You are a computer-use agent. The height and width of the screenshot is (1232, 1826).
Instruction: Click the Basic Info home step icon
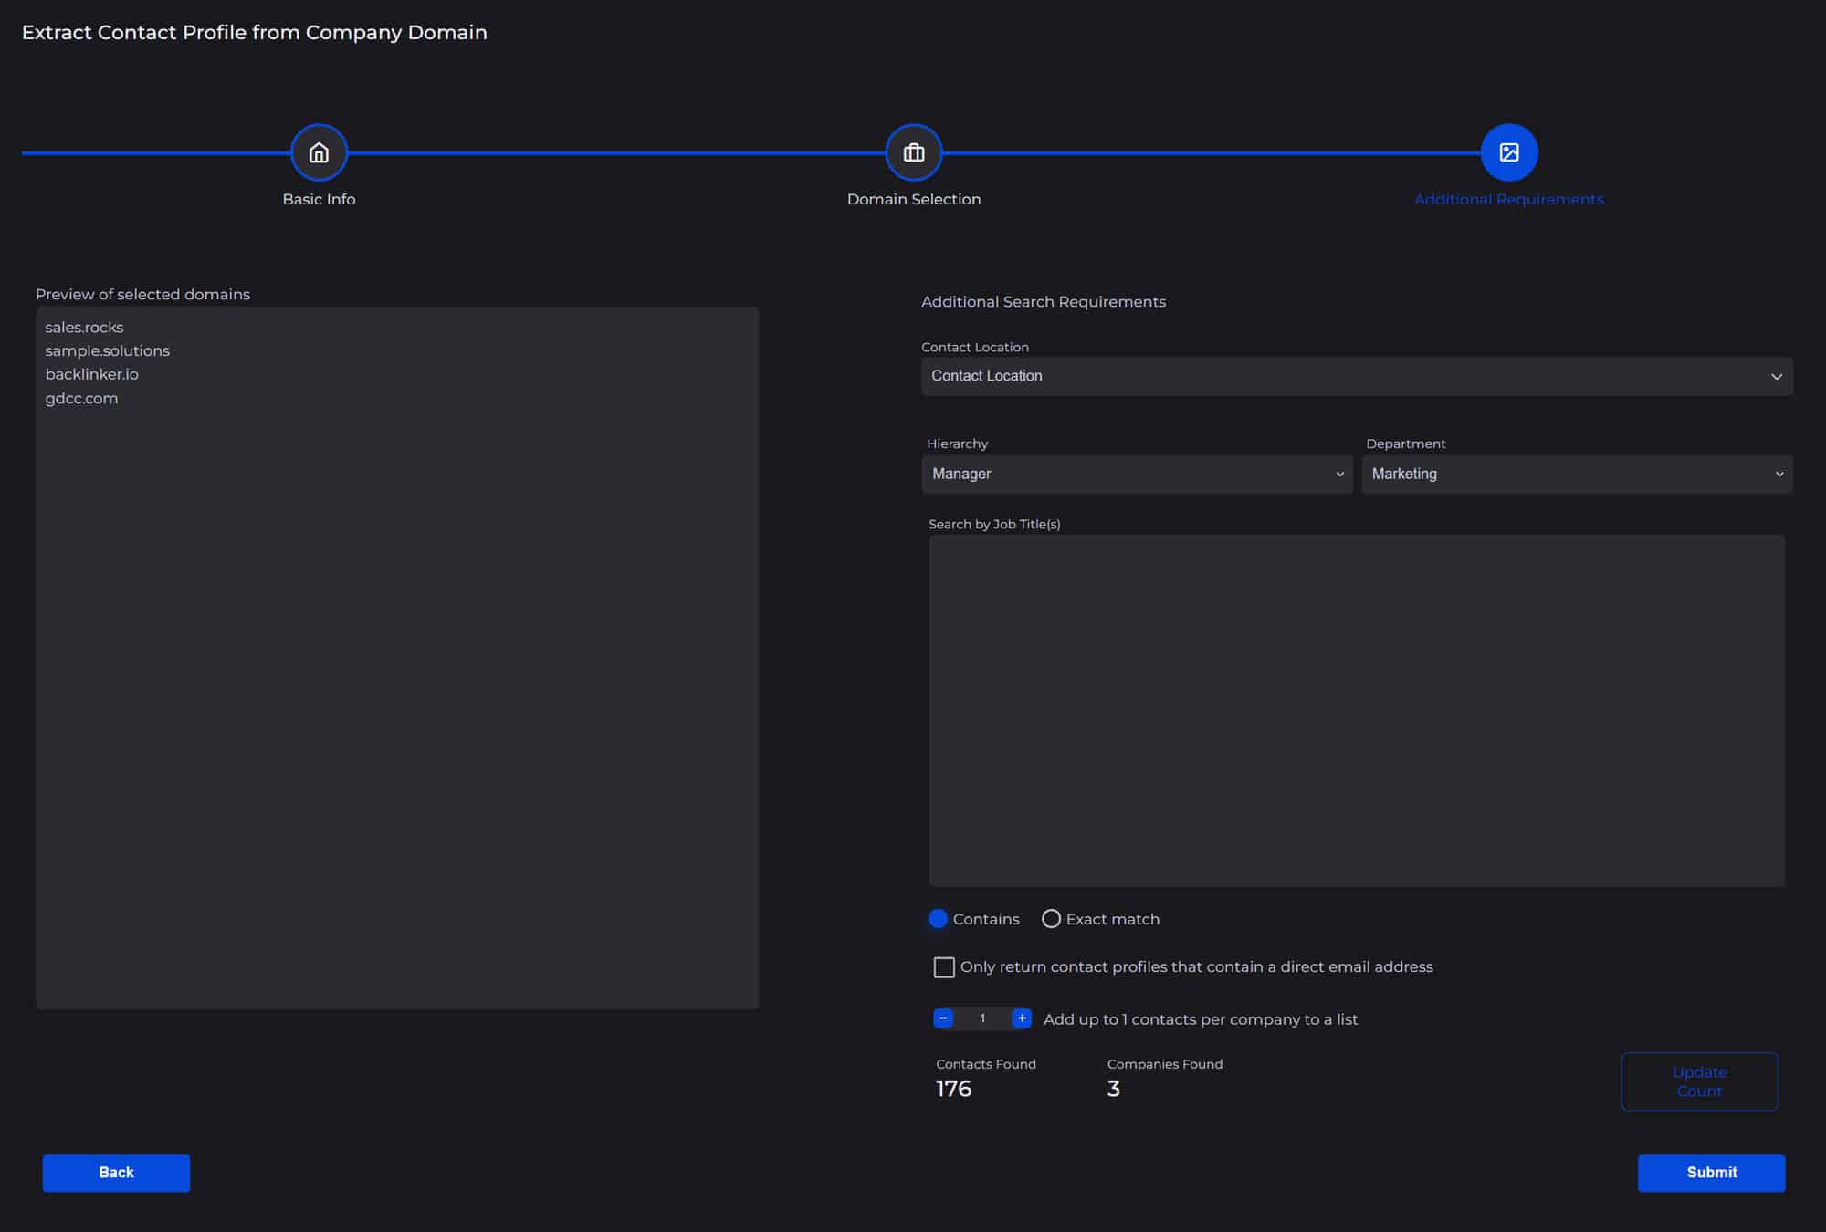319,152
